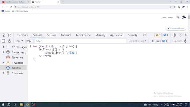This screenshot has height=107, width=190.
Task: Switch to the Memory tab
Action: [100, 35]
